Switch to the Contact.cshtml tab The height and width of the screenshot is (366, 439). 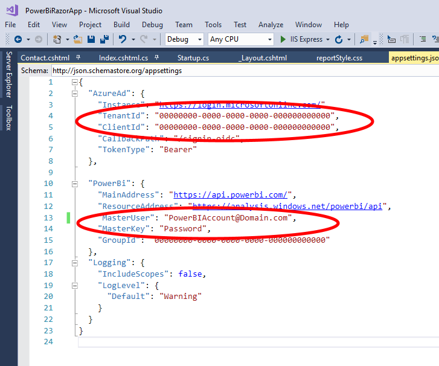(45, 58)
